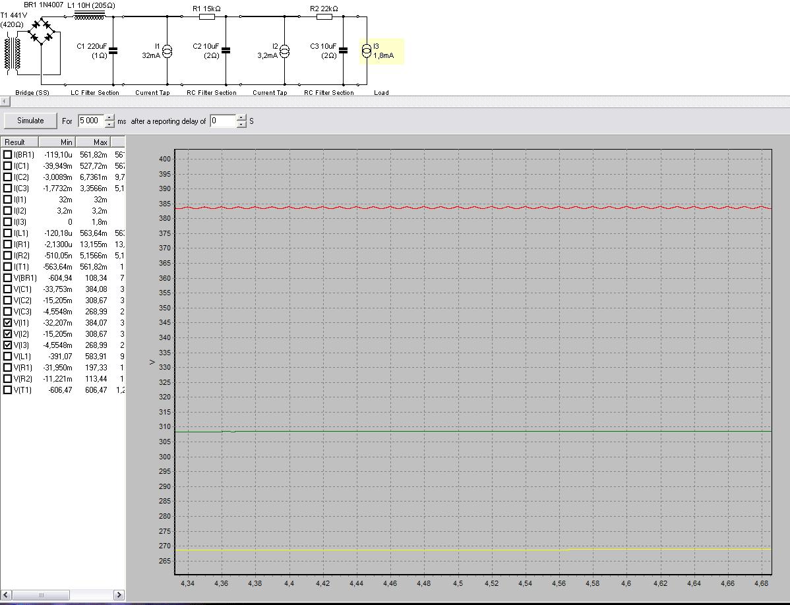Screen dimensions: 790x605
Task: Enable the I(C1) result trace checkbox
Action: click(x=7, y=165)
